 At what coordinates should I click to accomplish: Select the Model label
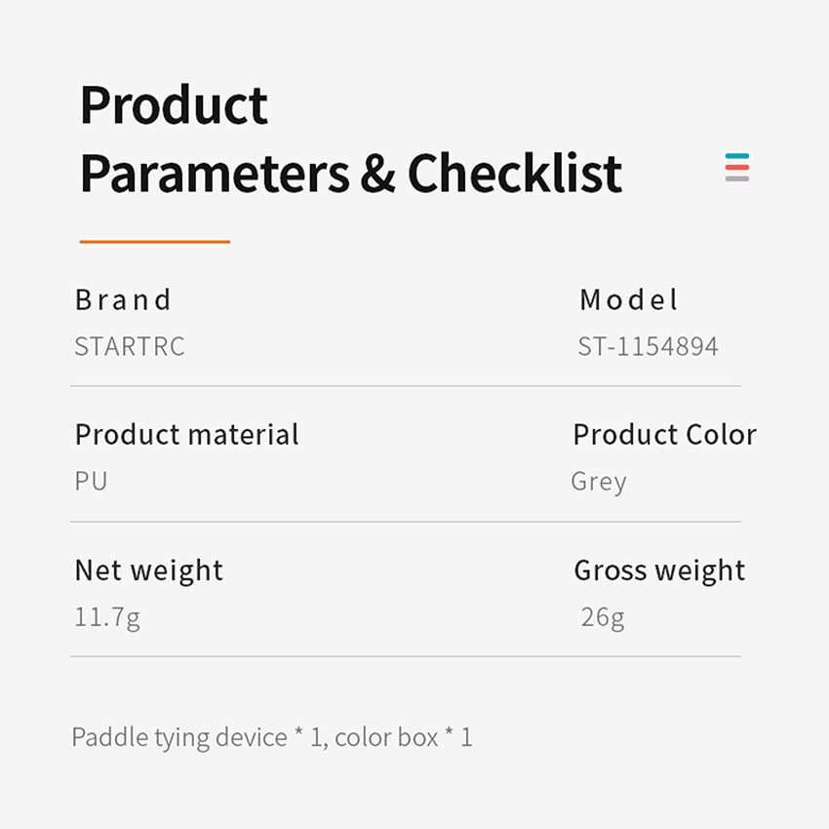628,300
